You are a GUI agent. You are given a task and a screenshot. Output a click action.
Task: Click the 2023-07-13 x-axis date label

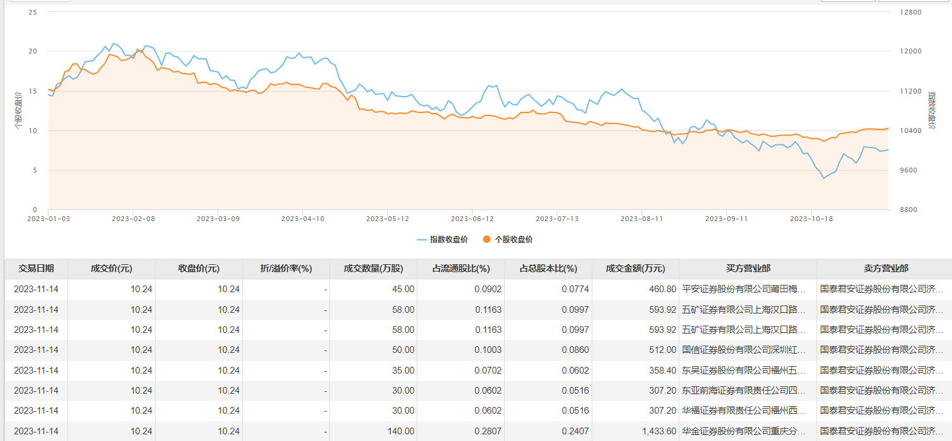pos(557,219)
